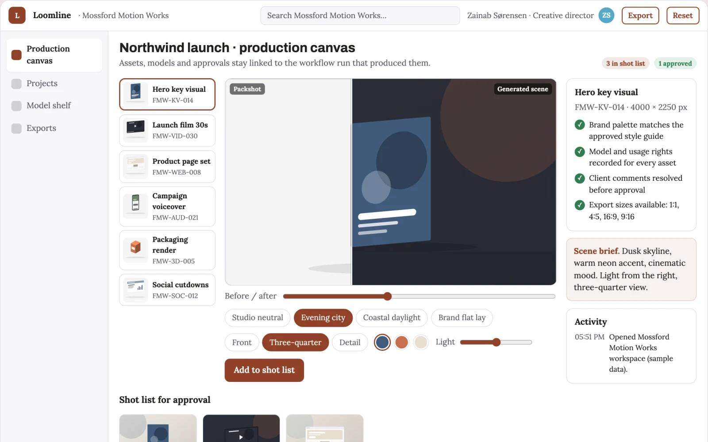The width and height of the screenshot is (708, 442).
Task: Go to Exports in the sidebar
Action: click(54, 128)
